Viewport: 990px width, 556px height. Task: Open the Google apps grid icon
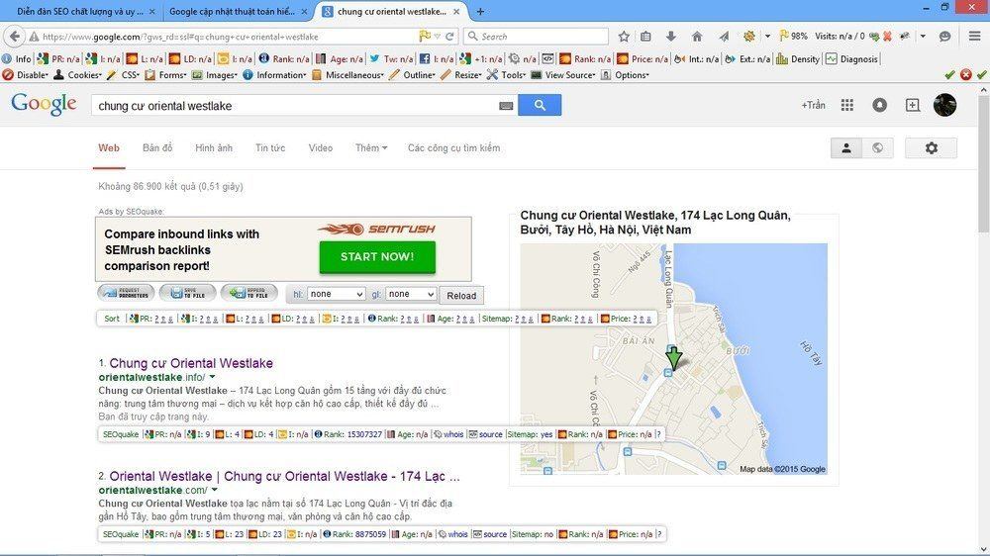[847, 106]
